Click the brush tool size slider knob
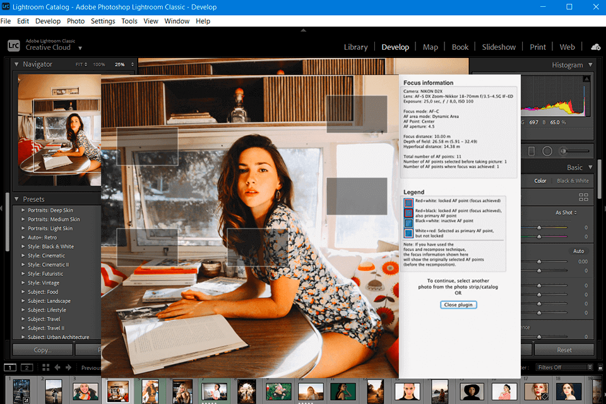606x404 pixels. (x=564, y=151)
